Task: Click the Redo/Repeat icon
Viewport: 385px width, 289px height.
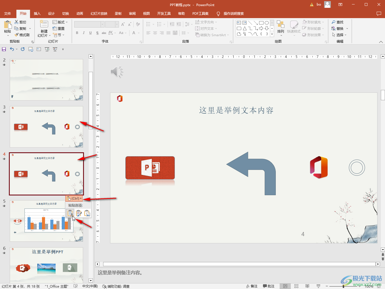Action: [23, 49]
